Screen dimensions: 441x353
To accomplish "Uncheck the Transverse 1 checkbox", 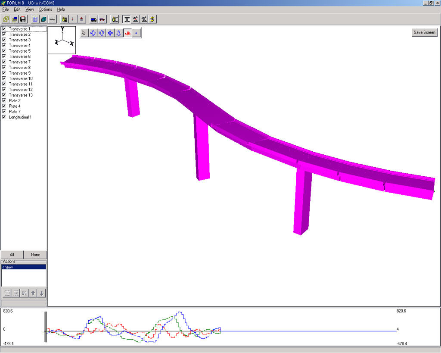I will pyautogui.click(x=4, y=29).
